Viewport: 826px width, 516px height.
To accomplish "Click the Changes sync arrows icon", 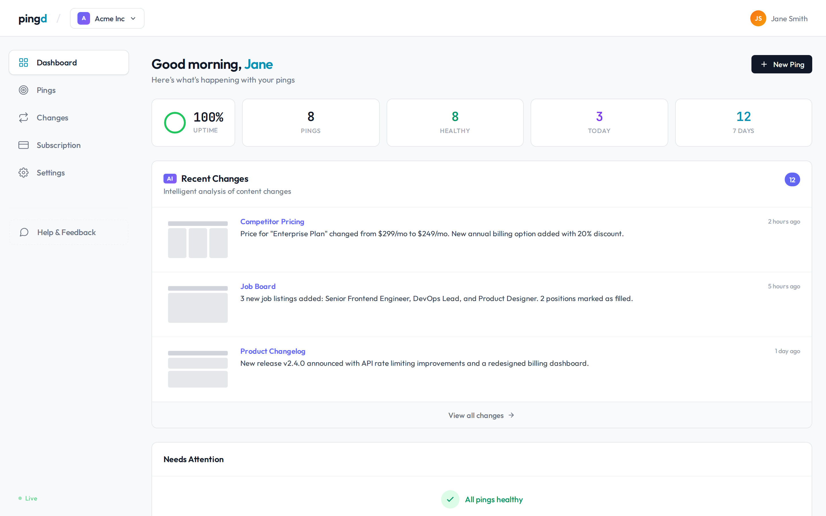I will 23,118.
